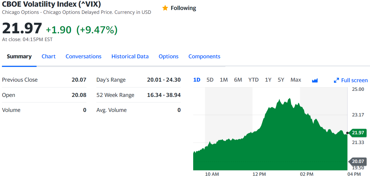370x178 pixels.
Task: Click the +1.90 change value
Action: 58,30
